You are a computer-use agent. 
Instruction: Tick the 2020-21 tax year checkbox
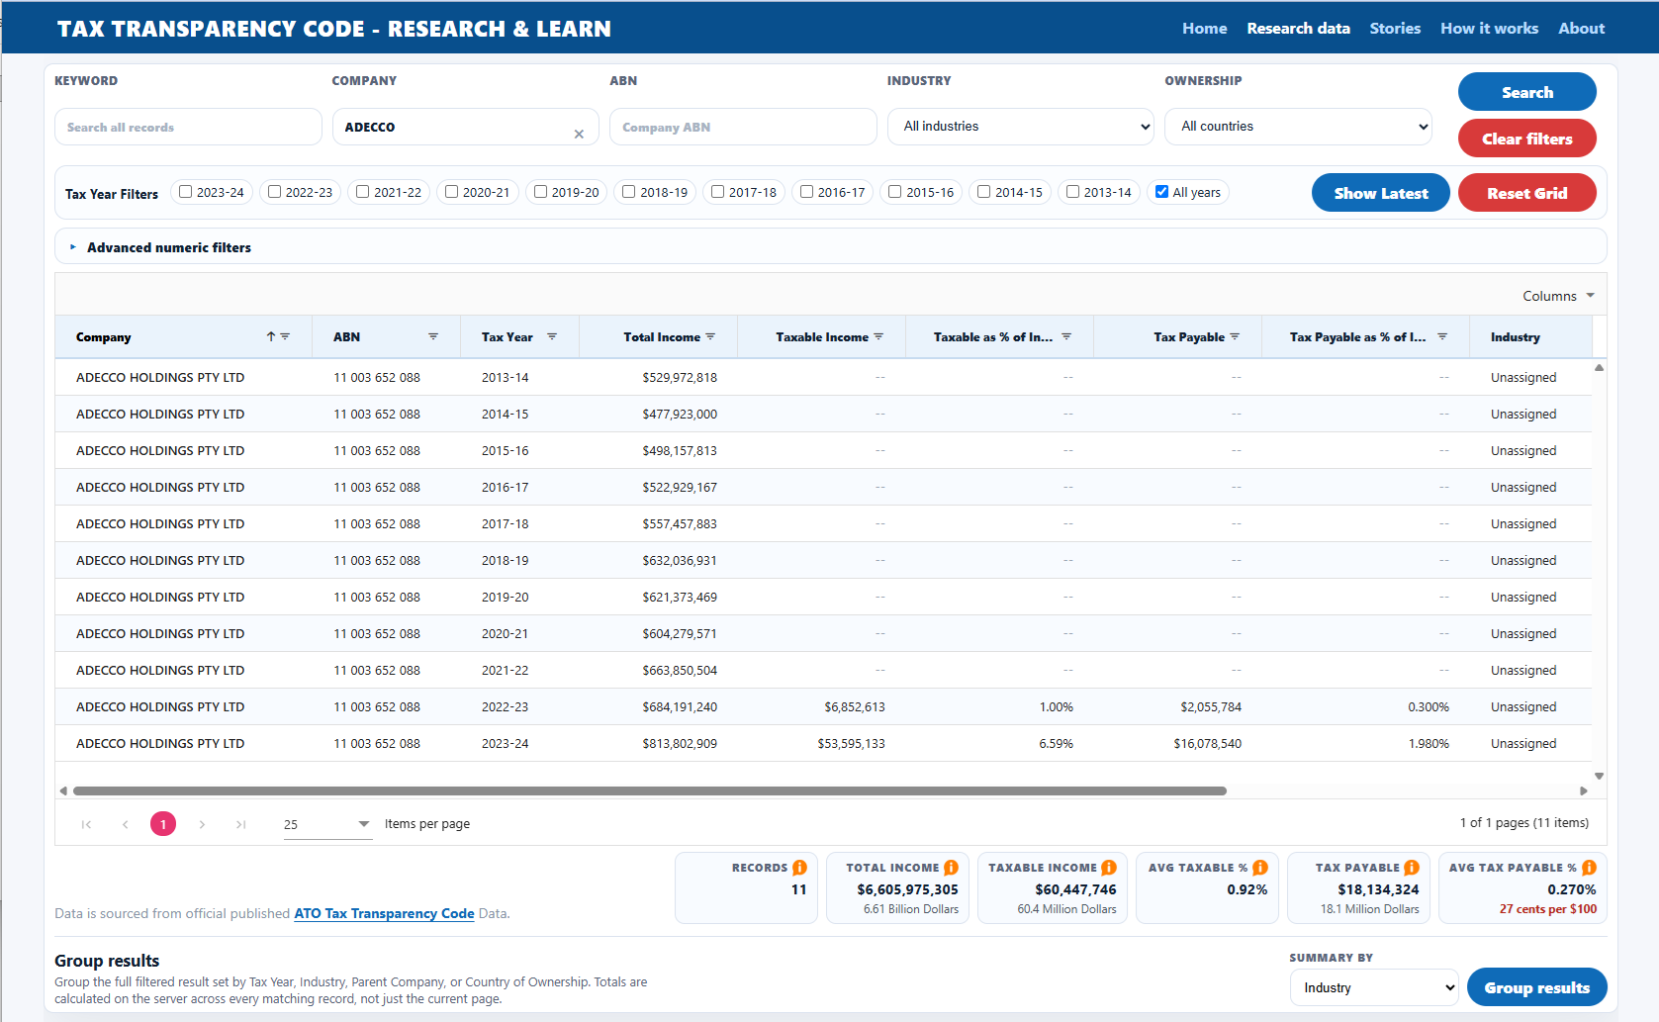point(451,192)
